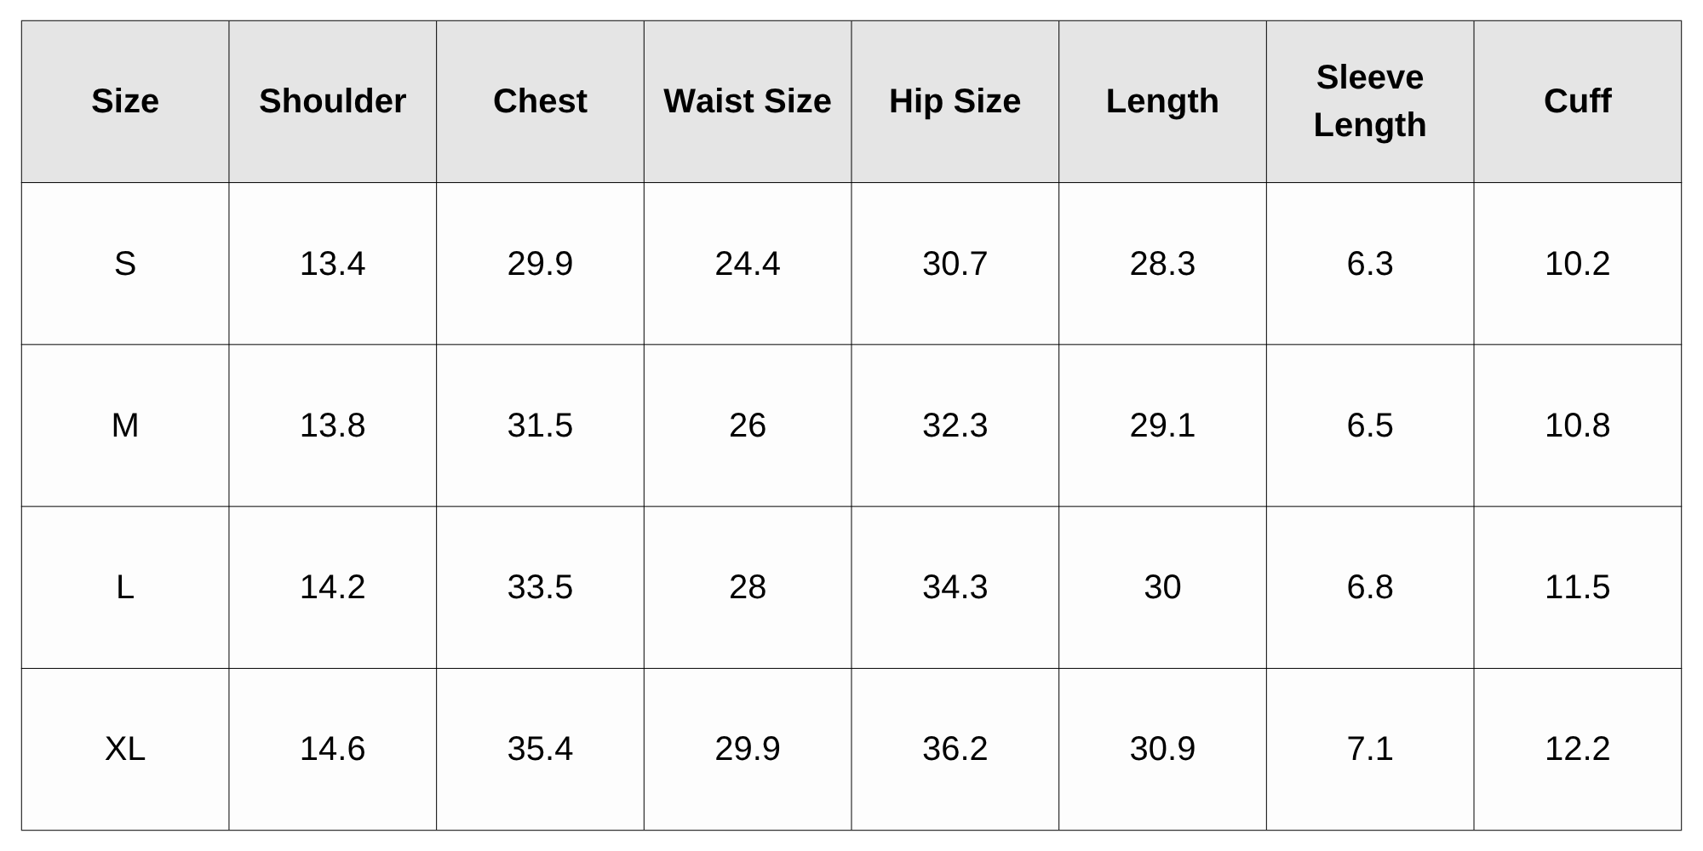Click hip size value 36.2 cell
Viewport: 1703px width, 851px height.
click(955, 749)
